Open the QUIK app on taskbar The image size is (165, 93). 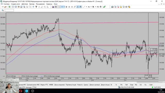point(27,91)
